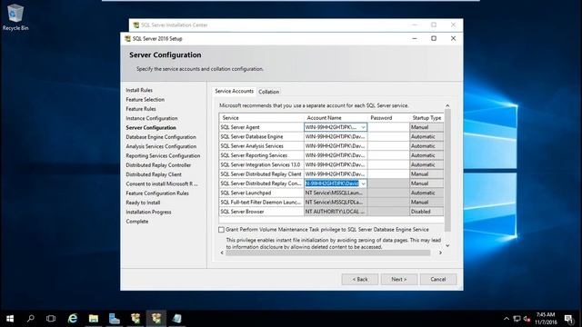Click the SQL Server 2016 Setup title icon
Viewport: 582px width, 327px height.
click(x=127, y=38)
